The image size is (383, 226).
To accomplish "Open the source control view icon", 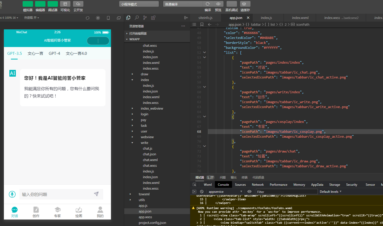I will 145,18.
